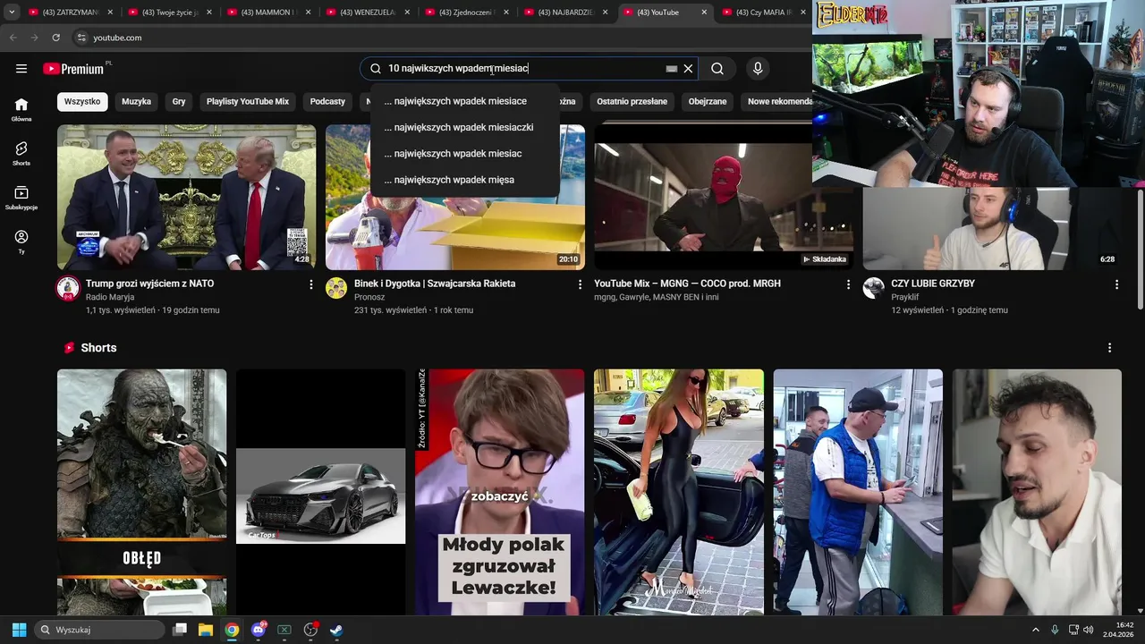Close the active YouTube browser tab
Viewport: 1145px width, 644px height.
pyautogui.click(x=704, y=13)
